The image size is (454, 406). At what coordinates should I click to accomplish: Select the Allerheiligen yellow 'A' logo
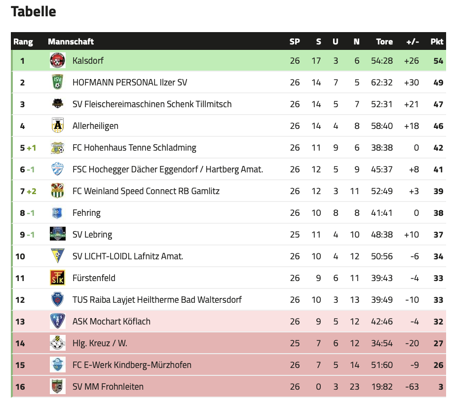pos(58,126)
